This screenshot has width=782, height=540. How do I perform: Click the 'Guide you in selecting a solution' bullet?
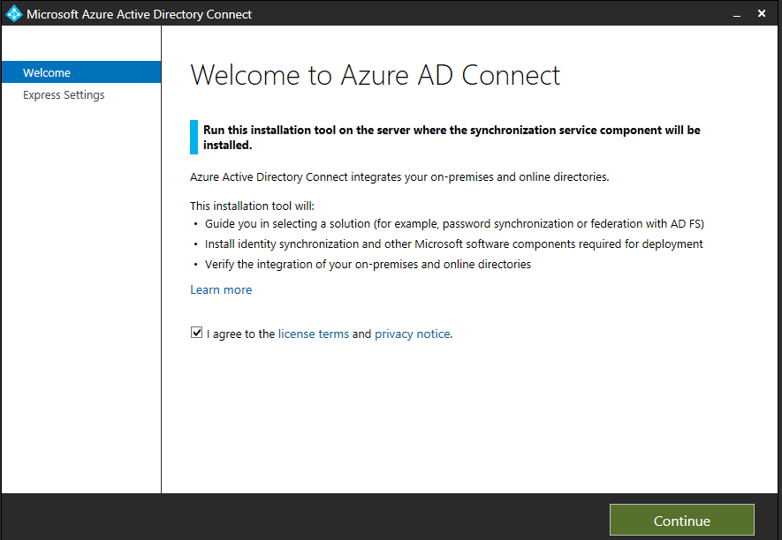(454, 223)
